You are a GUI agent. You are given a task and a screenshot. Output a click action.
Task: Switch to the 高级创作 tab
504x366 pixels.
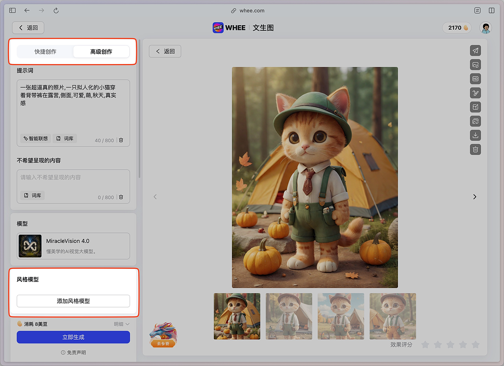pos(101,51)
